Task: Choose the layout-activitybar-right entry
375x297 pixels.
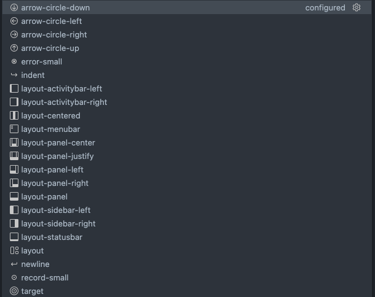Action: point(64,102)
